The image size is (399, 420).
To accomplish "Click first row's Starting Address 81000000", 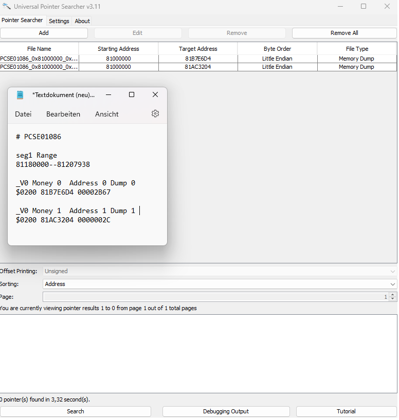I will point(118,59).
